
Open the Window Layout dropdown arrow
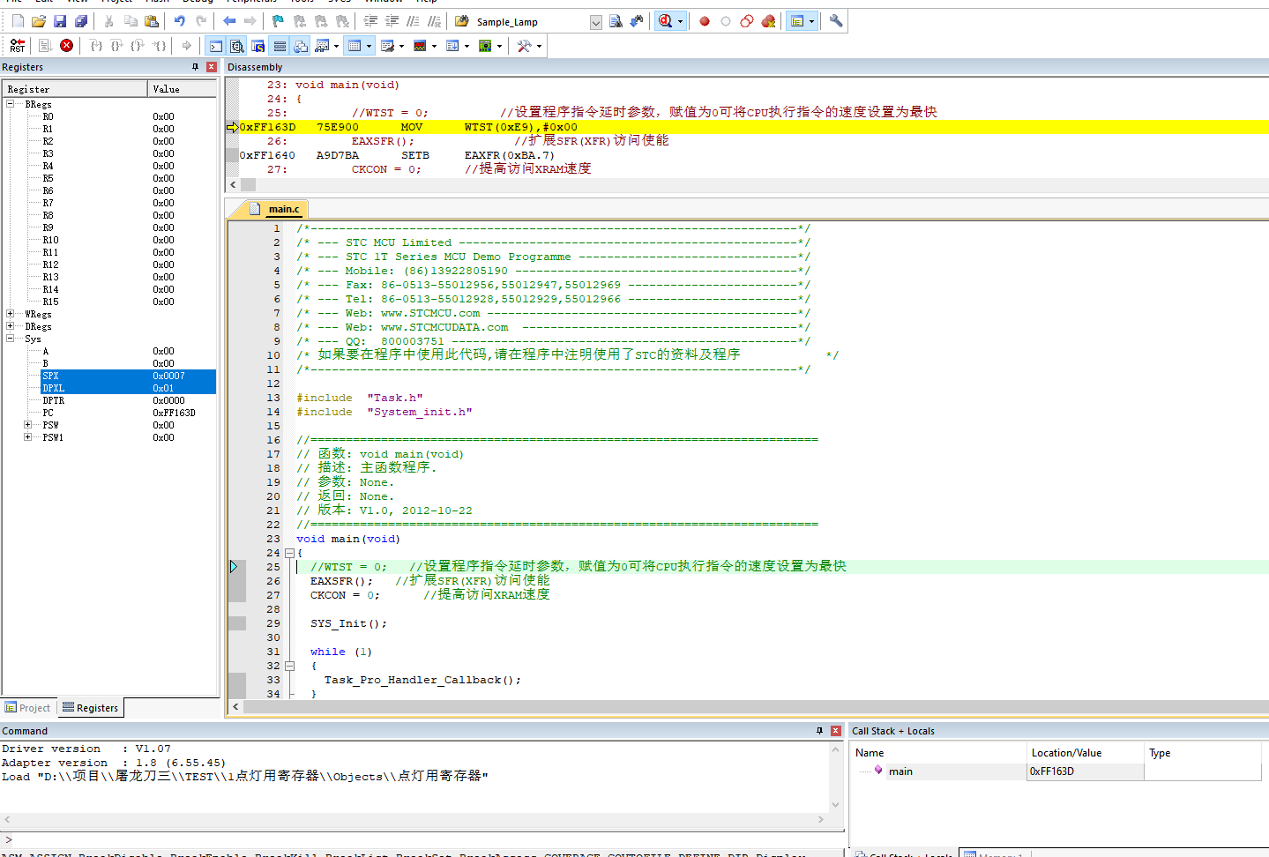tap(811, 21)
